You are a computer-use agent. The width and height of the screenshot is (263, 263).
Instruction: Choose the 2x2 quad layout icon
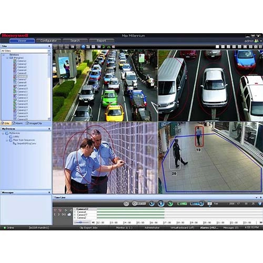click(x=223, y=47)
